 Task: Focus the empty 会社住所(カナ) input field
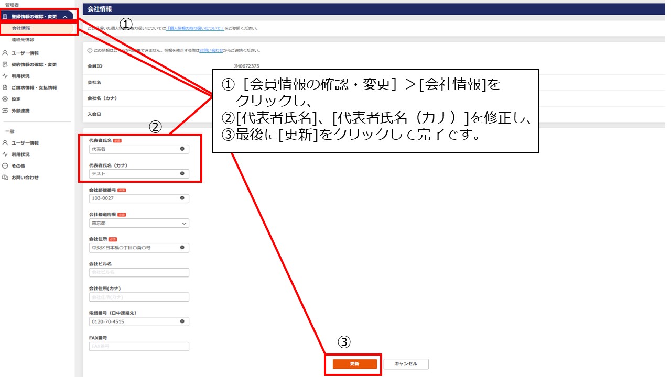pyautogui.click(x=139, y=297)
